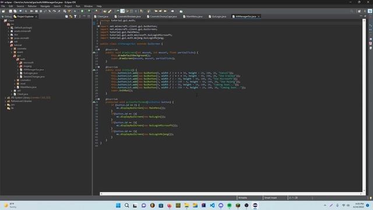Viewport: 373px width, 210px height.
Task: Expand the cosmetic package node
Action: pyautogui.click(x=12, y=48)
